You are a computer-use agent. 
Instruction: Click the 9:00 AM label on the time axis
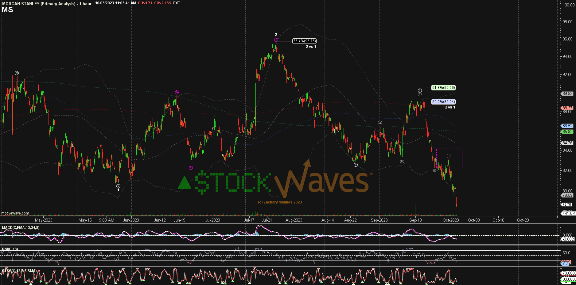(x=107, y=220)
